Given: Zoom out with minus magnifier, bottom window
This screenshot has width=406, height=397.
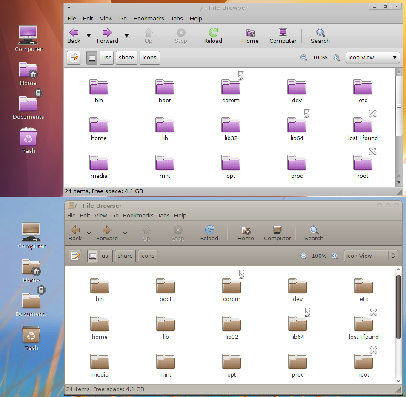Looking at the screenshot, I should pyautogui.click(x=304, y=256).
